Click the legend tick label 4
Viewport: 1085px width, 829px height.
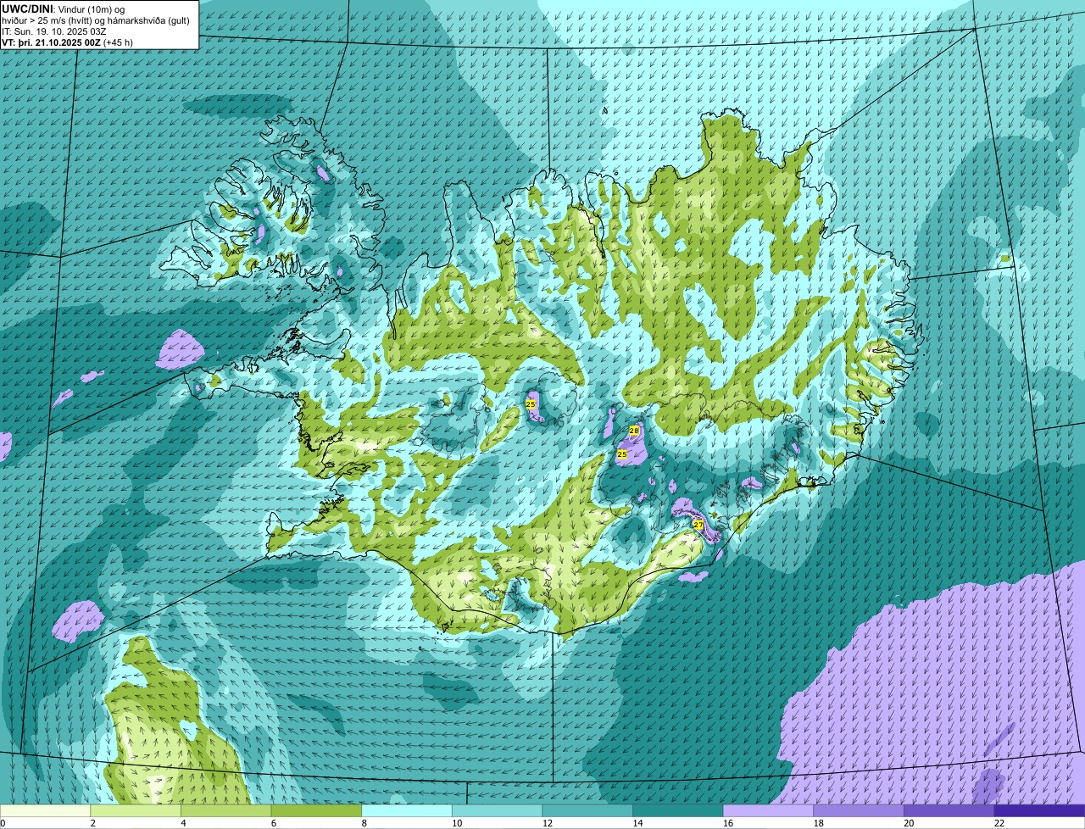tap(183, 823)
